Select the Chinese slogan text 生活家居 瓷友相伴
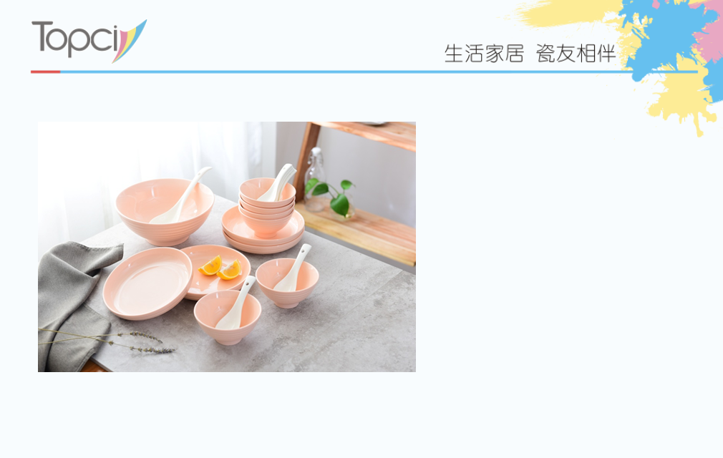The width and height of the screenshot is (723, 458). coord(530,54)
